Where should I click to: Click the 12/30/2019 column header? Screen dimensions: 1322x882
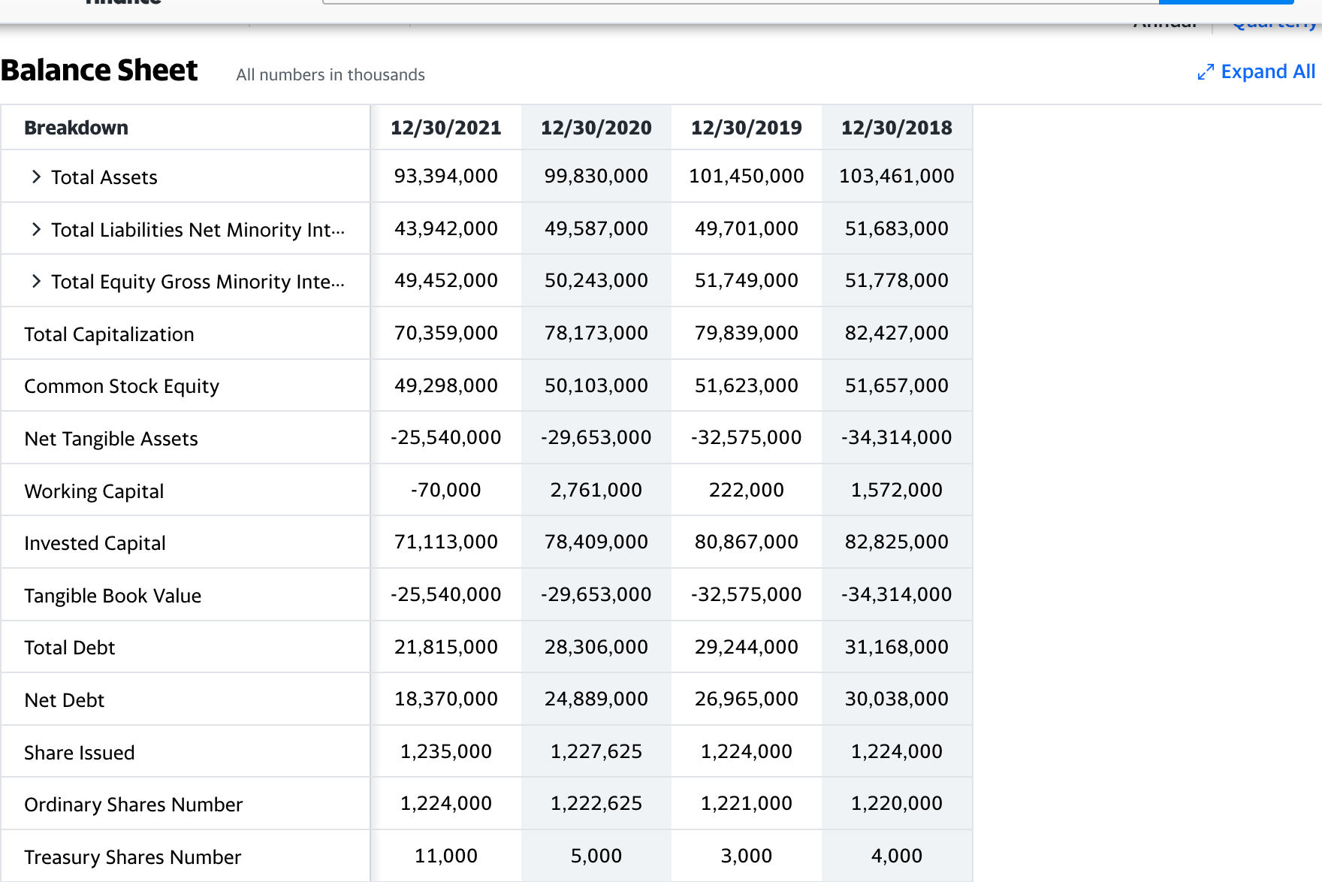tap(746, 128)
